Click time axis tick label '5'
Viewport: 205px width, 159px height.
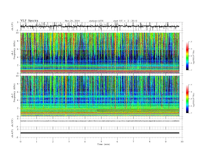(x=101, y=142)
